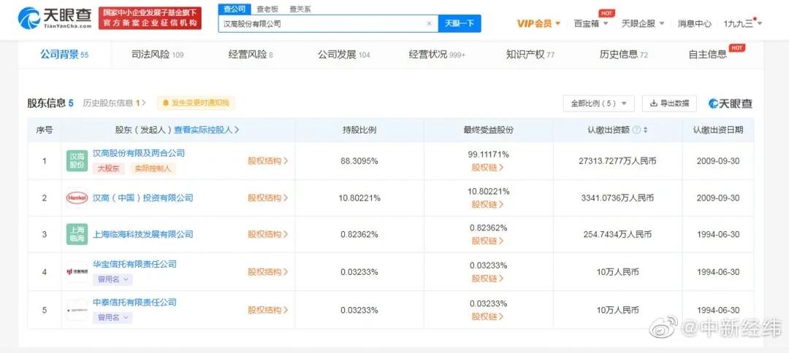Expand the 天眼企服 menu
Image resolution: width=789 pixels, height=353 pixels.
pos(643,23)
